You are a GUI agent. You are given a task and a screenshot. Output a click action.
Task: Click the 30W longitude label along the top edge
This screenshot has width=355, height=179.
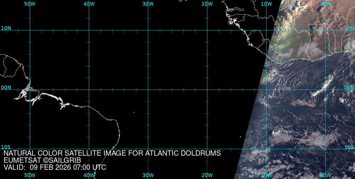(x=148, y=4)
